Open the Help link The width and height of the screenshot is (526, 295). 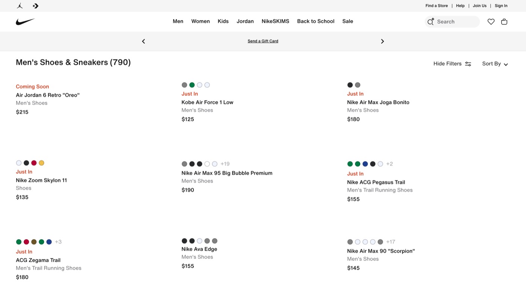[x=460, y=6]
